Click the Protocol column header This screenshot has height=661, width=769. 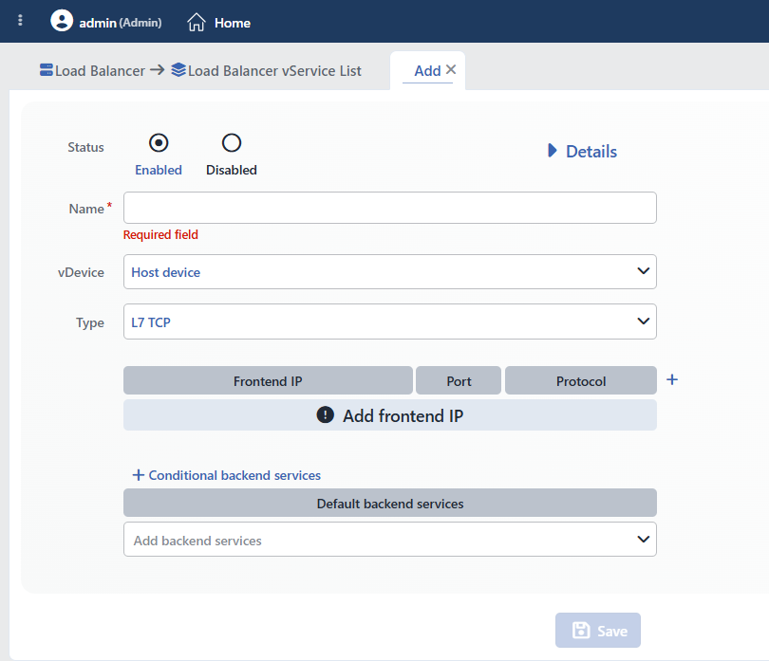[581, 380]
